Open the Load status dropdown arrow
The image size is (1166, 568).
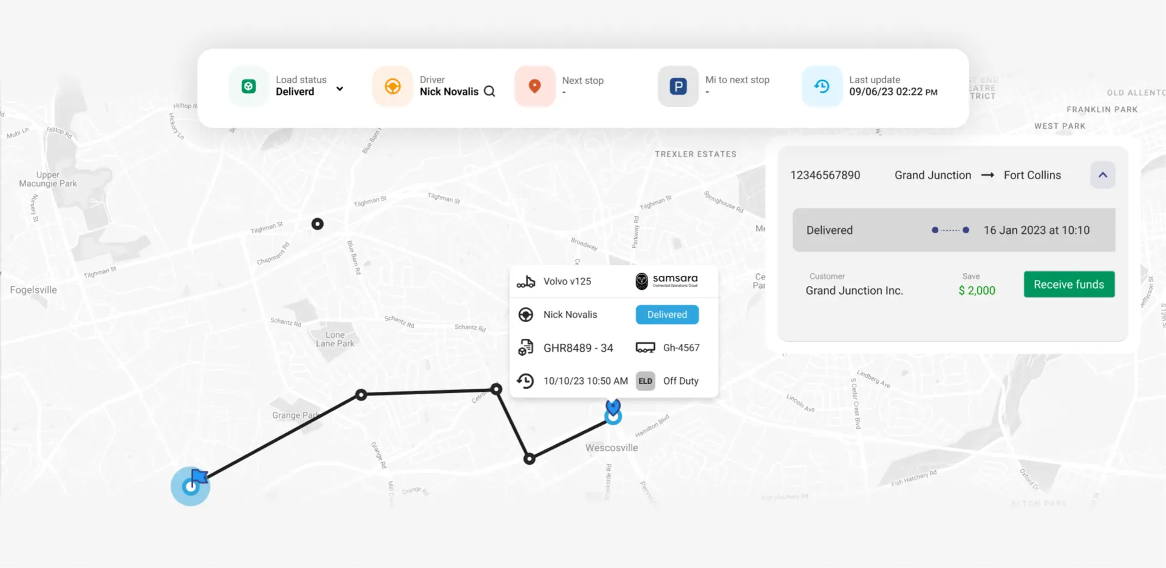tap(339, 89)
